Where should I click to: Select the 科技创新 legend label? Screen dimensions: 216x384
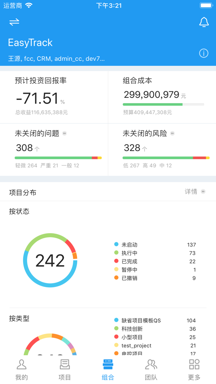click(x=132, y=329)
